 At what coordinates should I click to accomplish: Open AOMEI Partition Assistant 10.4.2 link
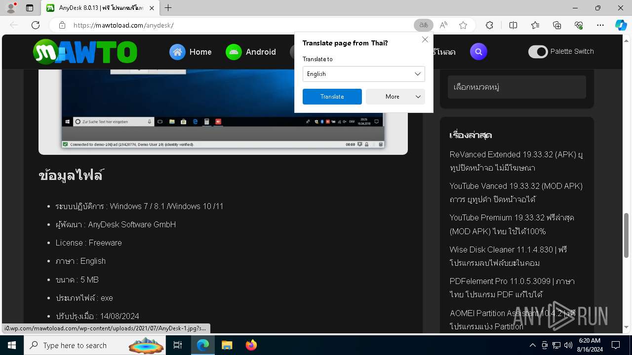pyautogui.click(x=513, y=319)
